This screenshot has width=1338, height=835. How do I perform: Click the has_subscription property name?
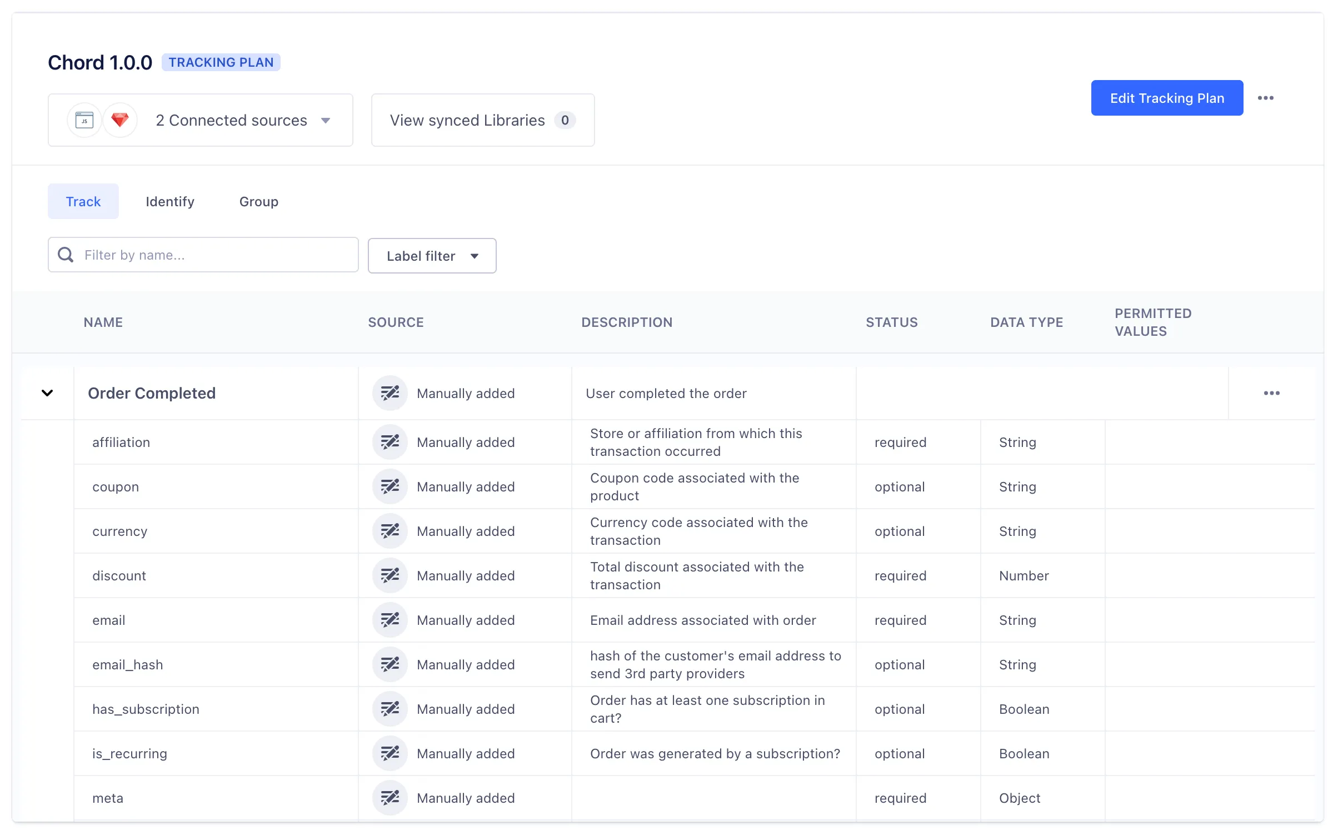(146, 709)
